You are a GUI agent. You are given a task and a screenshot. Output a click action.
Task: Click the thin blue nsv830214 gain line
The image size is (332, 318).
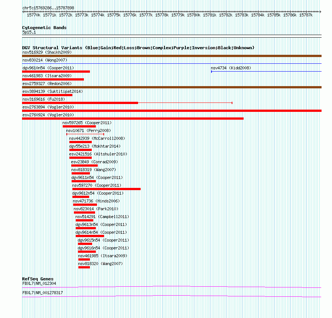click(x=172, y=63)
